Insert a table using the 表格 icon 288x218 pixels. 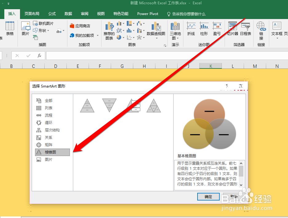(x=10, y=29)
